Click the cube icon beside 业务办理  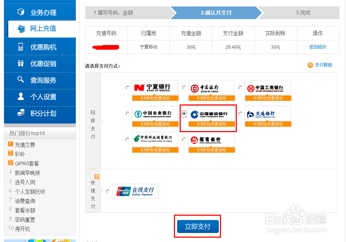21,12
